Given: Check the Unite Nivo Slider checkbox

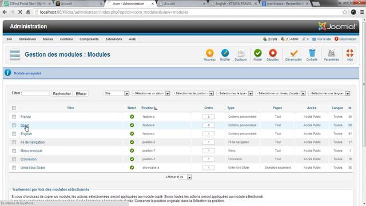Looking at the screenshot, I should coord(14,168).
